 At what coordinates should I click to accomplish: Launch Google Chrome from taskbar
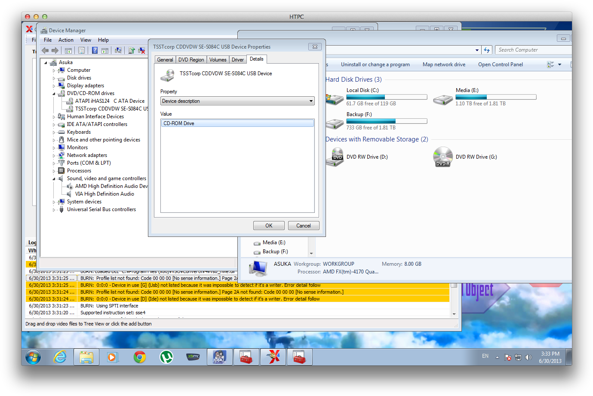pyautogui.click(x=140, y=357)
